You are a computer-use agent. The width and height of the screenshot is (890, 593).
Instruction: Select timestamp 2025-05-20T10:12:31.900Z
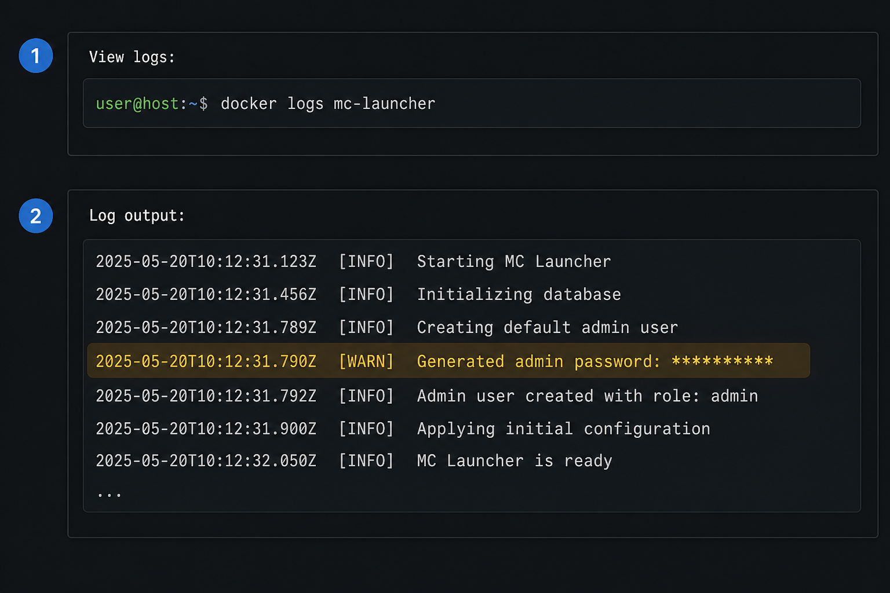[x=206, y=429]
